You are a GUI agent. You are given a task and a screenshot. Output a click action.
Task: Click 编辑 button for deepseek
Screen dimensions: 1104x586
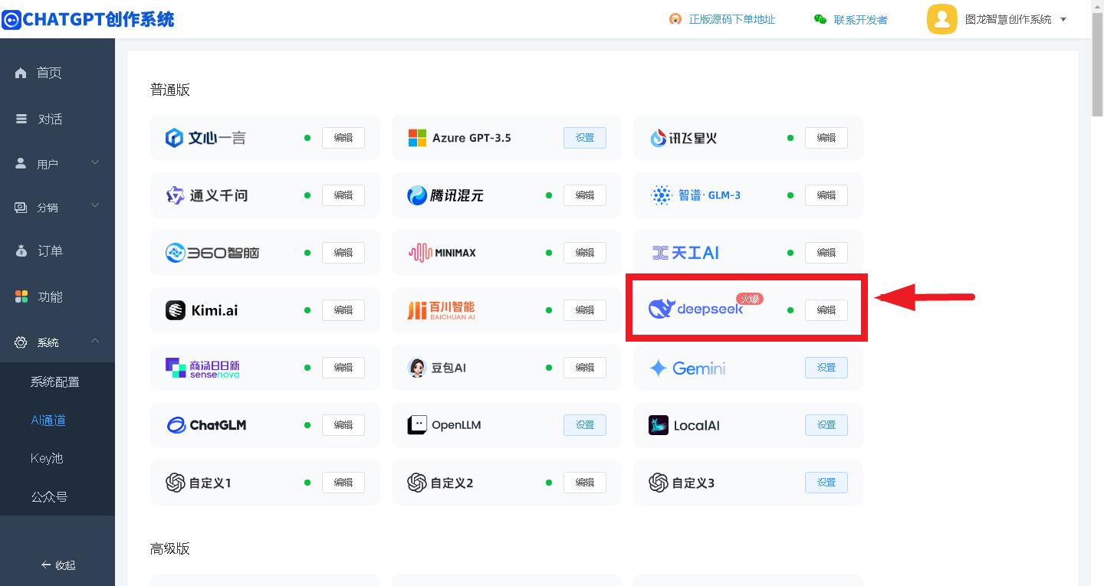[826, 310]
